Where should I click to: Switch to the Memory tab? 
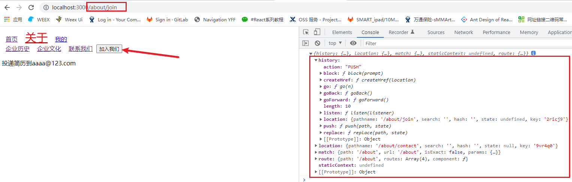tap(529, 33)
